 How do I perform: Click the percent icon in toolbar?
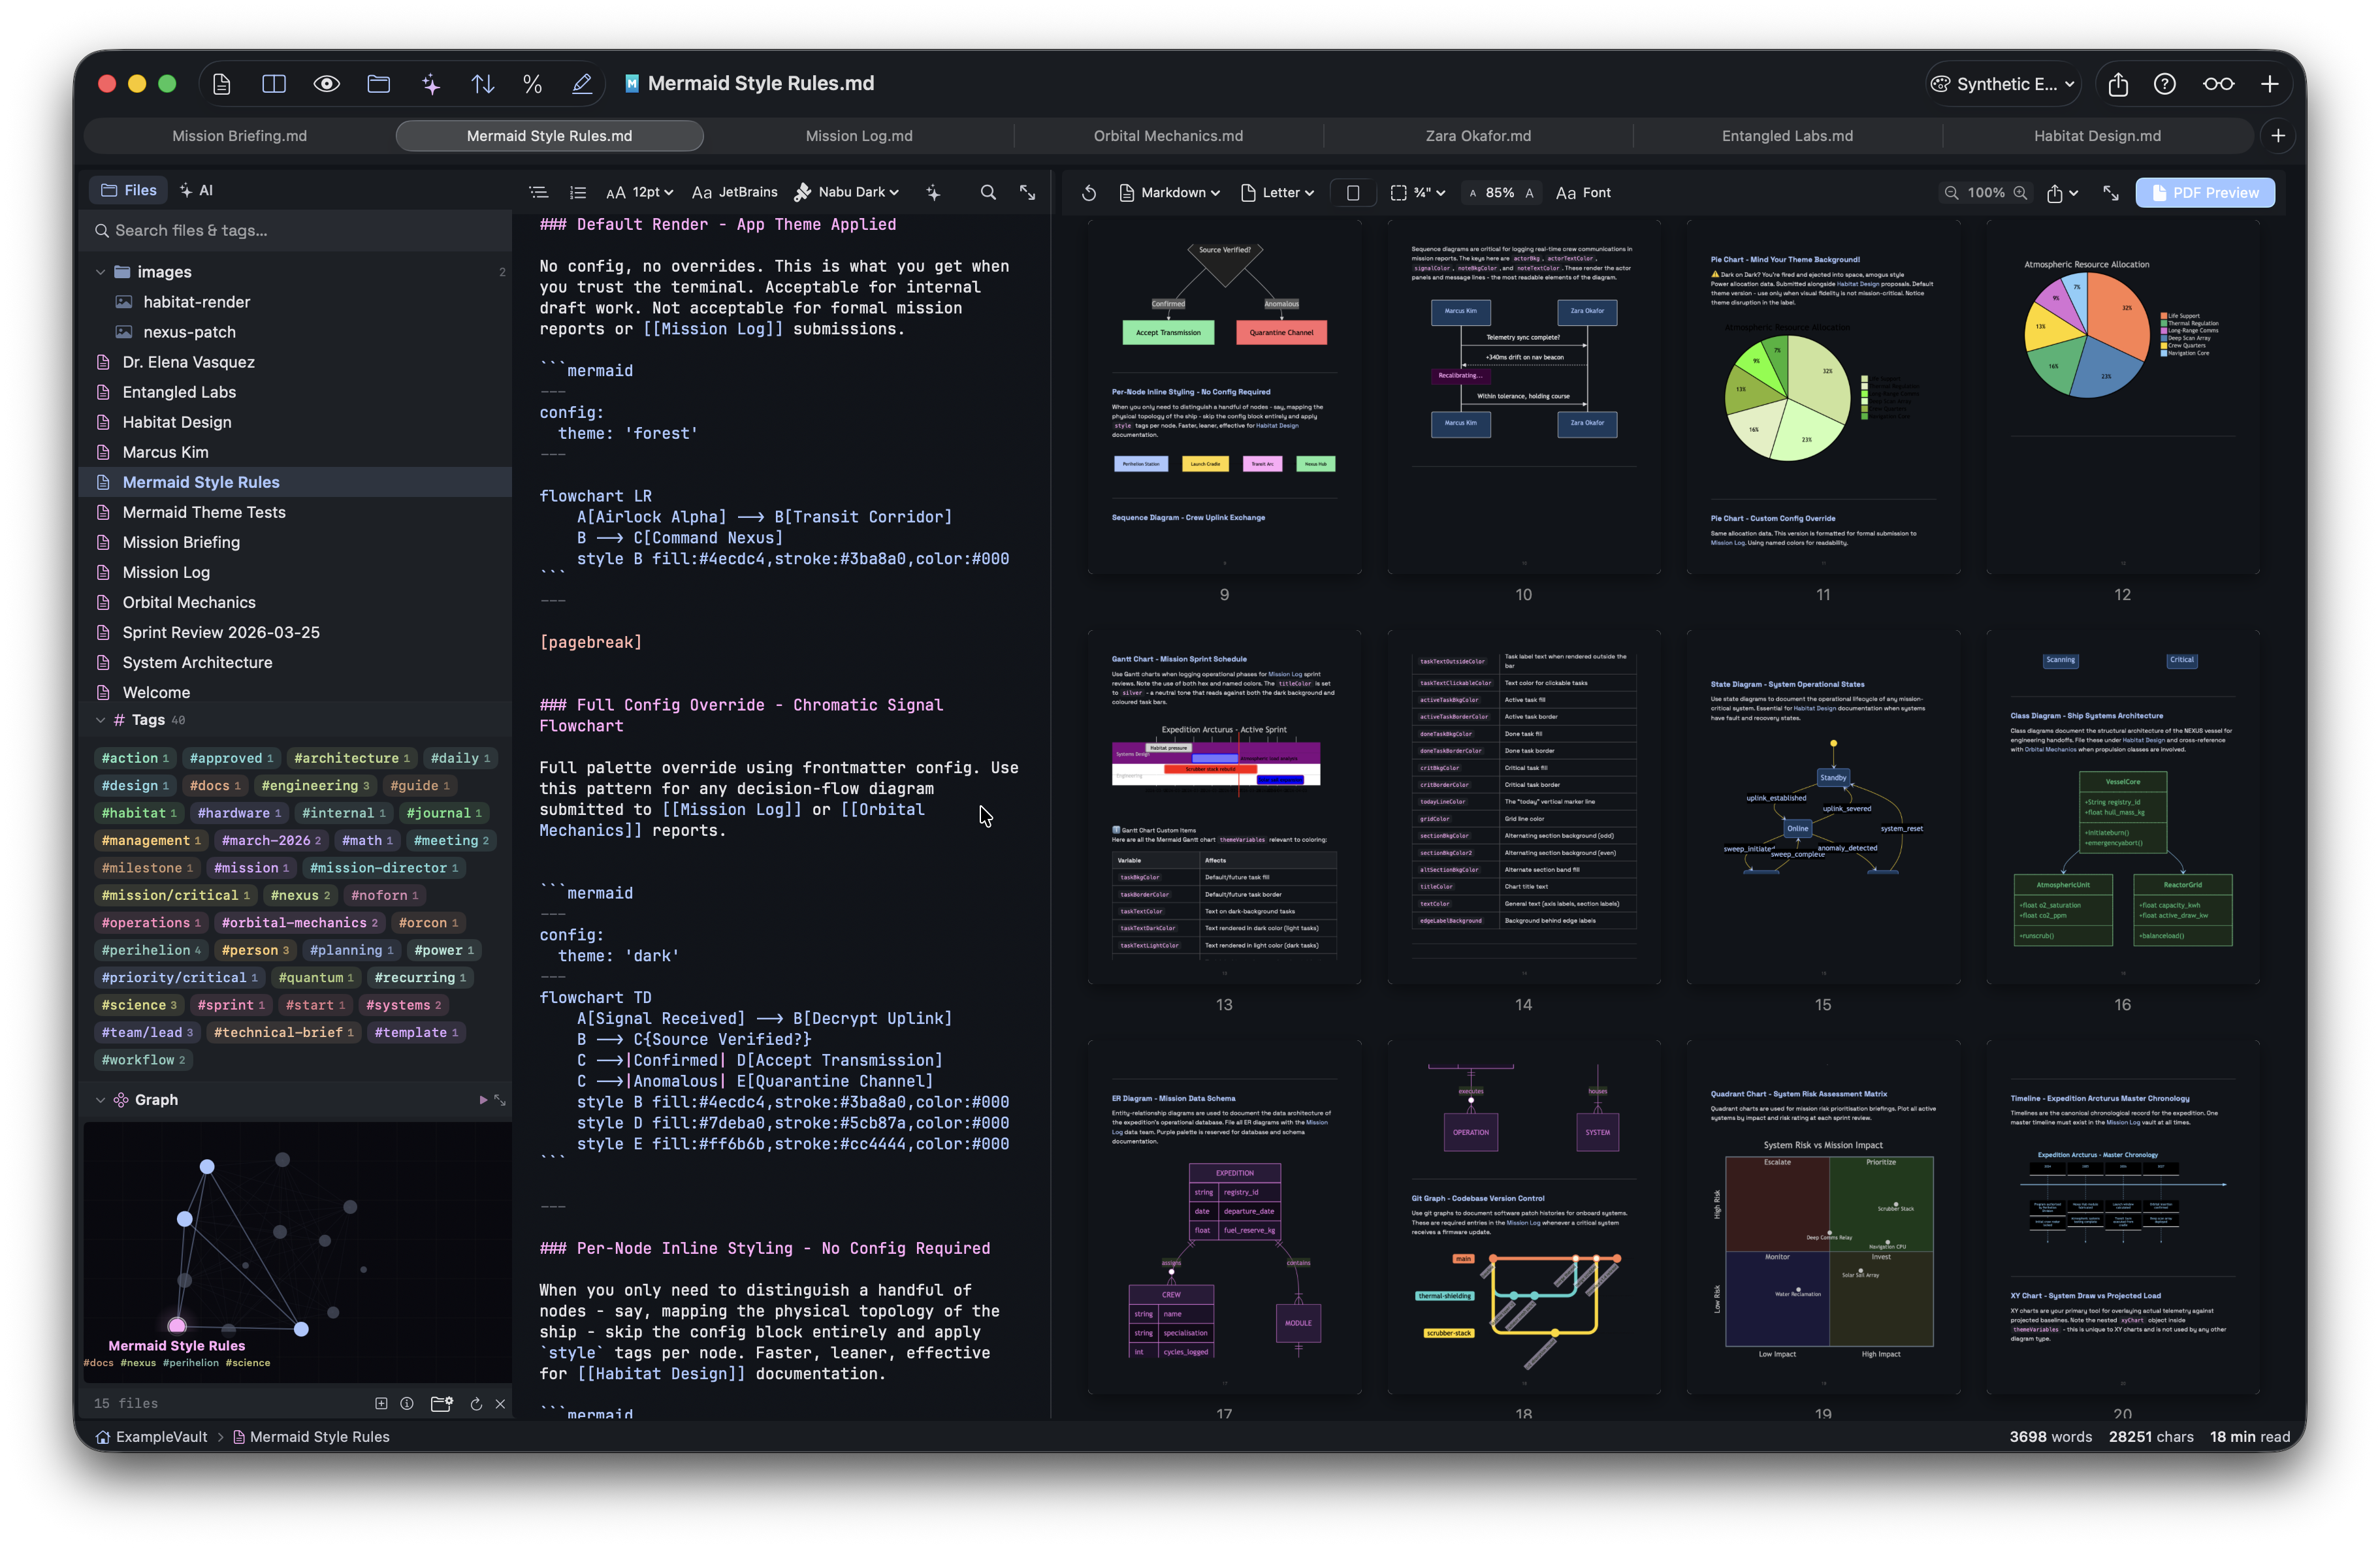click(x=532, y=84)
